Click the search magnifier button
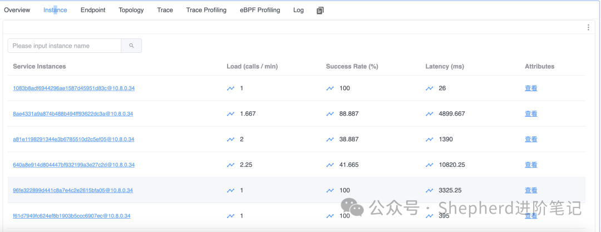Image resolution: width=601 pixels, height=232 pixels. [131, 46]
